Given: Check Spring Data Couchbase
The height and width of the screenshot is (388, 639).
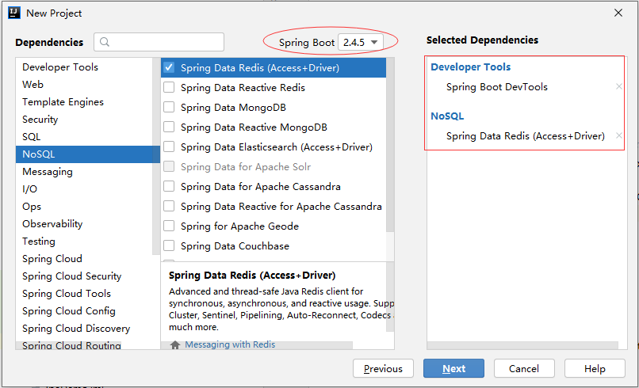Looking at the screenshot, I should (169, 246).
